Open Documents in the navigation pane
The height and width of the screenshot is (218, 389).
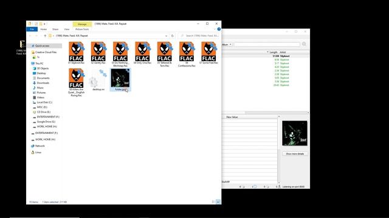click(x=41, y=78)
